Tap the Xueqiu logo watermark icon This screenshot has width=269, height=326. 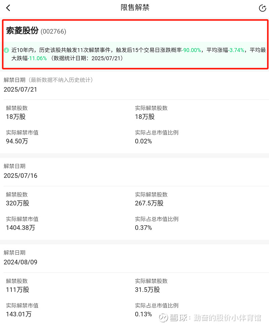pos(163,318)
